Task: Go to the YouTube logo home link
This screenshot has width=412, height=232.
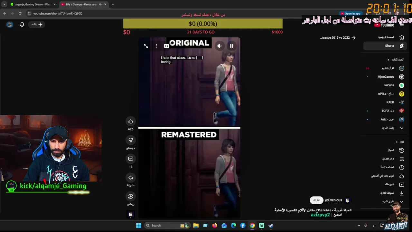Action: 384,25
